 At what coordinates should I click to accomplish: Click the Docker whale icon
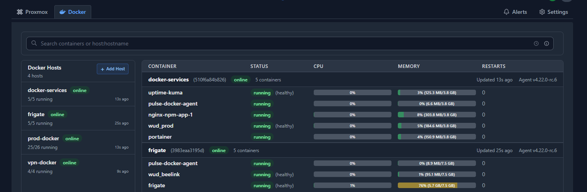click(x=62, y=12)
